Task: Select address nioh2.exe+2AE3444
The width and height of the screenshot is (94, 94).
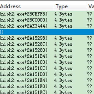Action: click(24, 26)
